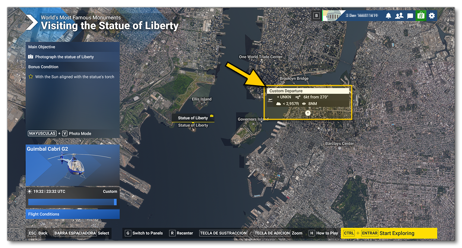
Task: Open the chat speech bubble icon
Action: [x=409, y=15]
